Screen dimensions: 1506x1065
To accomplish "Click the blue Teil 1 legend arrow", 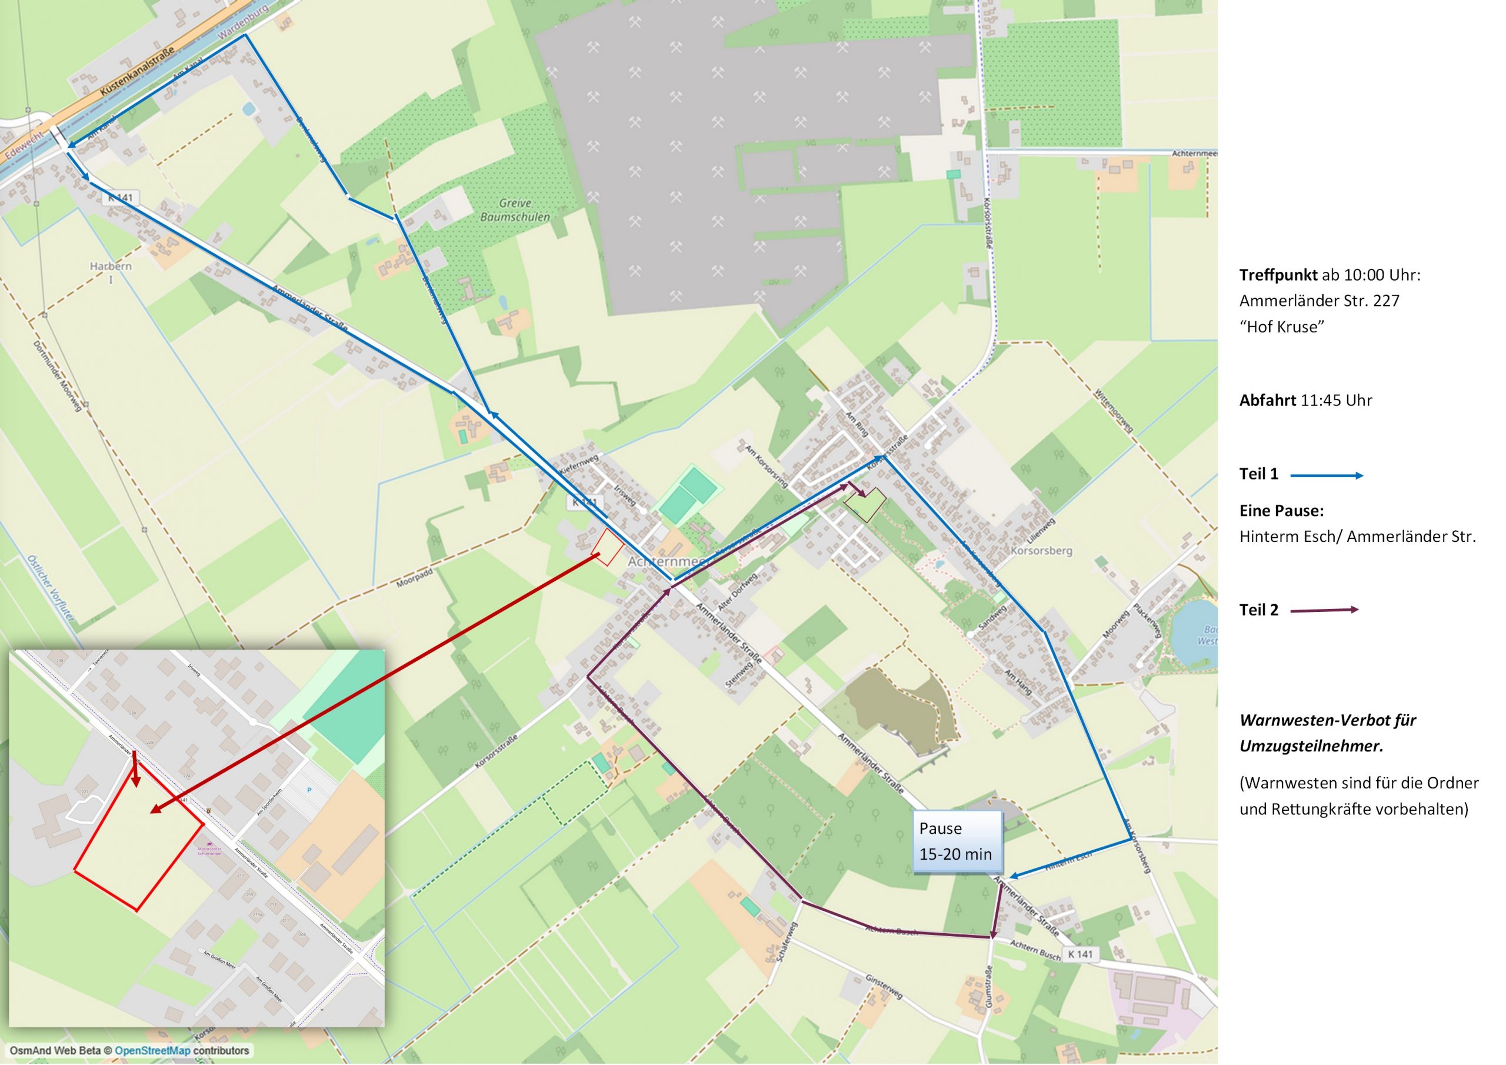I will 1326,476.
